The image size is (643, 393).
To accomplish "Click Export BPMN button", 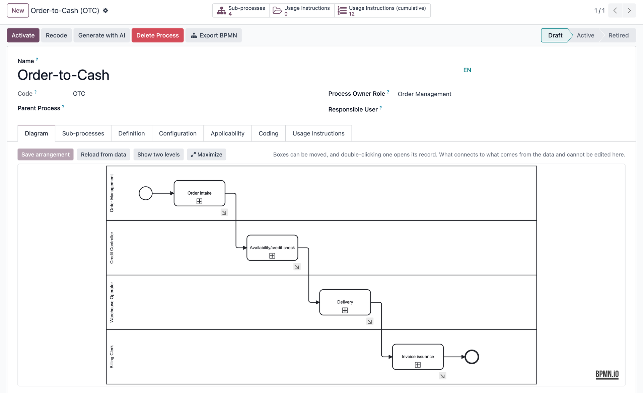I will point(214,35).
